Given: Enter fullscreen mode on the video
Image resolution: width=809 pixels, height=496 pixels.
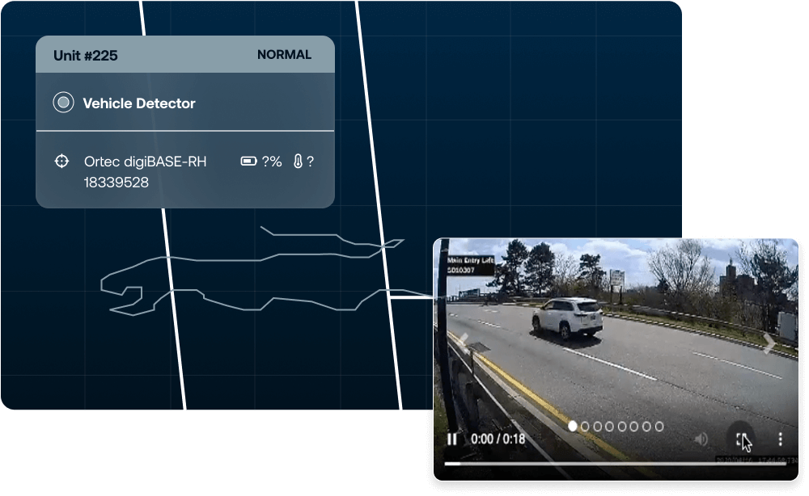Looking at the screenshot, I should (x=741, y=439).
